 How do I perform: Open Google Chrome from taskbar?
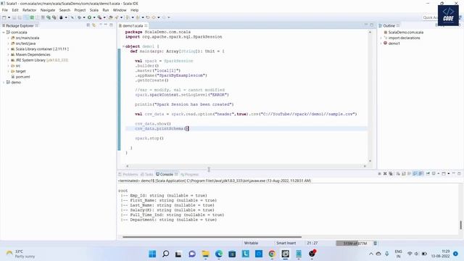[x=272, y=254]
